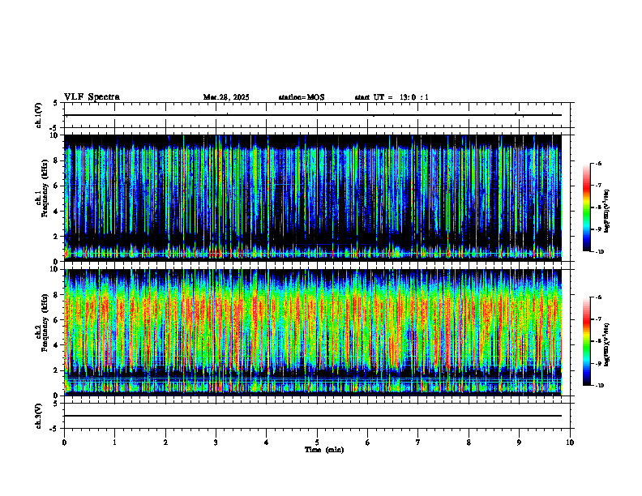The width and height of the screenshot is (642, 496).
Task: Click the time axis tick label '10'
Action: point(570,443)
